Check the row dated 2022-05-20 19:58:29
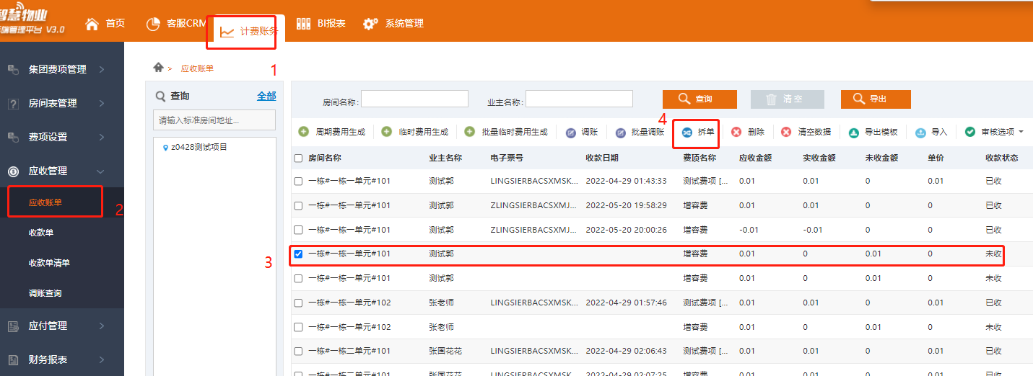This screenshot has width=1033, height=376. 298,206
